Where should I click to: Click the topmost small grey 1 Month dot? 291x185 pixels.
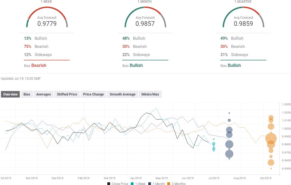click(x=229, y=113)
